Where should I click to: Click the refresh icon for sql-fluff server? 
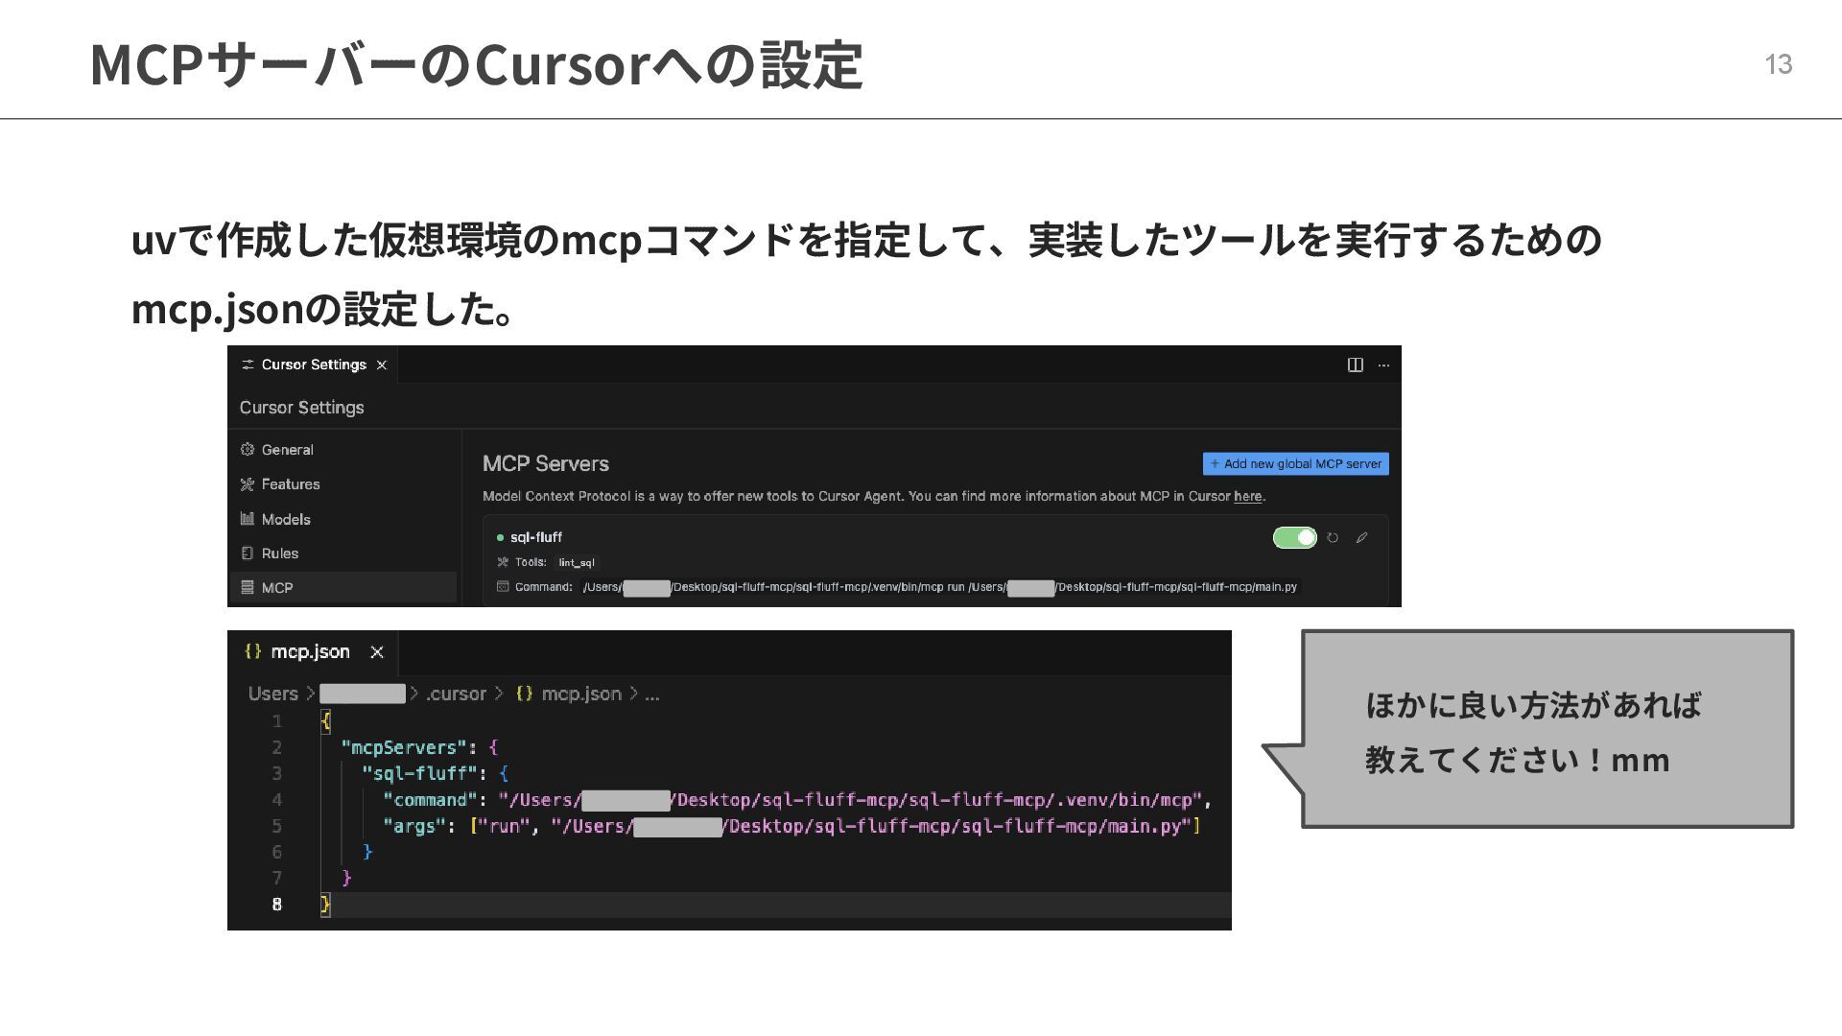coord(1333,538)
